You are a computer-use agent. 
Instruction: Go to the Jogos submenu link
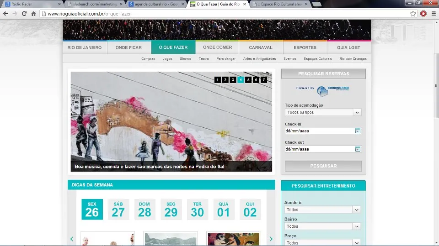coord(167,59)
